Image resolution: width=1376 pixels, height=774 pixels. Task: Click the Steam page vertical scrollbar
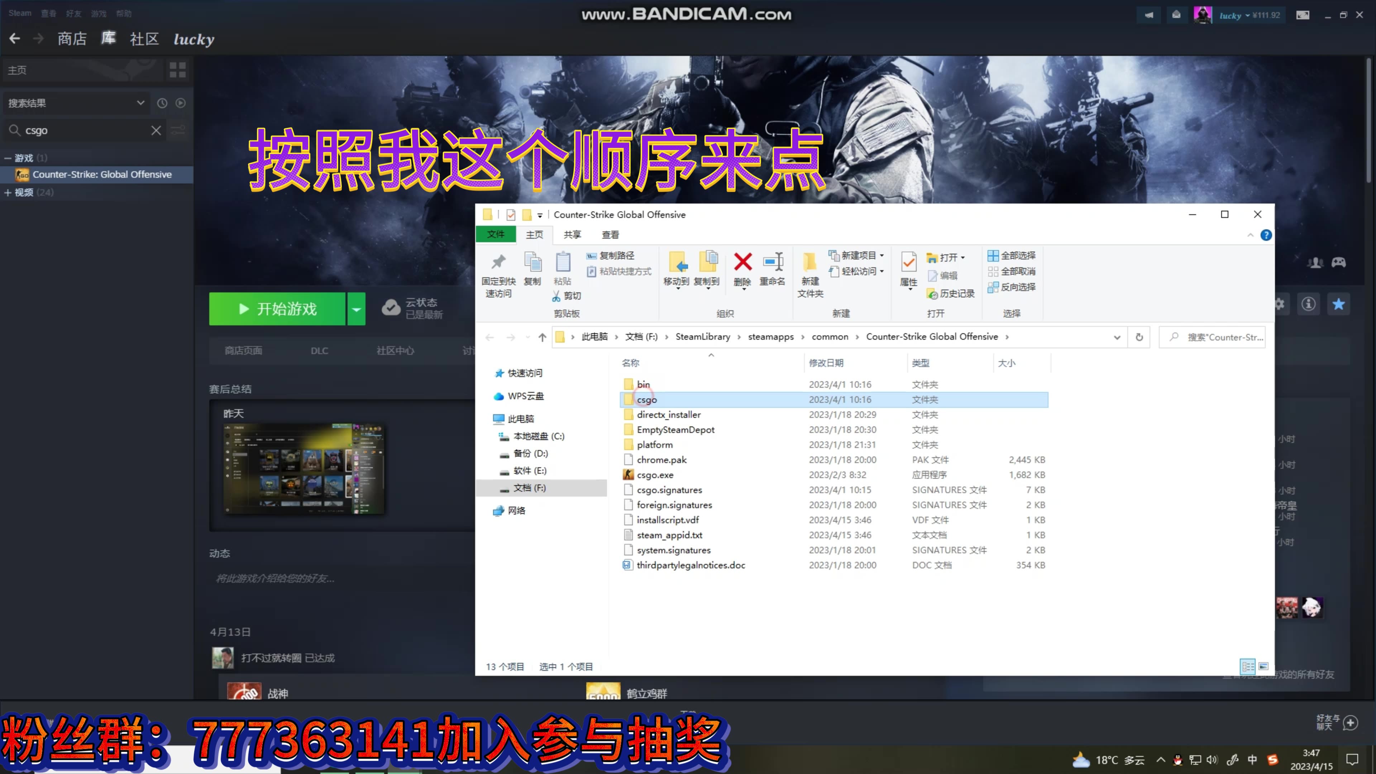(1369, 121)
